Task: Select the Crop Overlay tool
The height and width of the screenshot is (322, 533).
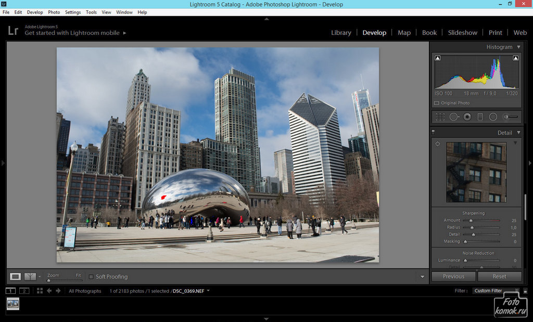Action: pos(440,117)
